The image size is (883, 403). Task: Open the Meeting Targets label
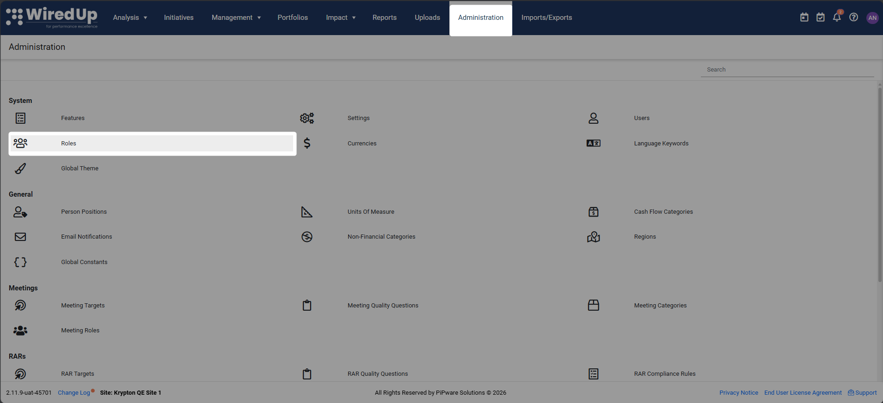(x=83, y=306)
